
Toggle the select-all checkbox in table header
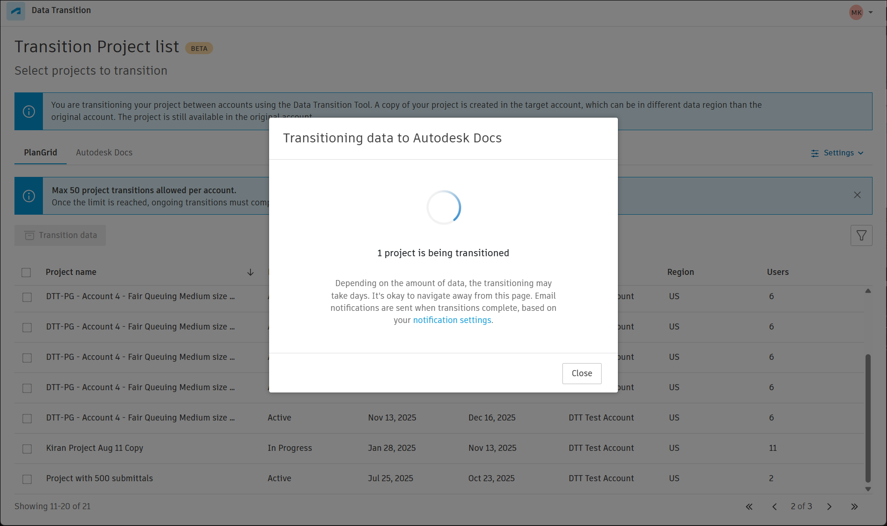[26, 273]
